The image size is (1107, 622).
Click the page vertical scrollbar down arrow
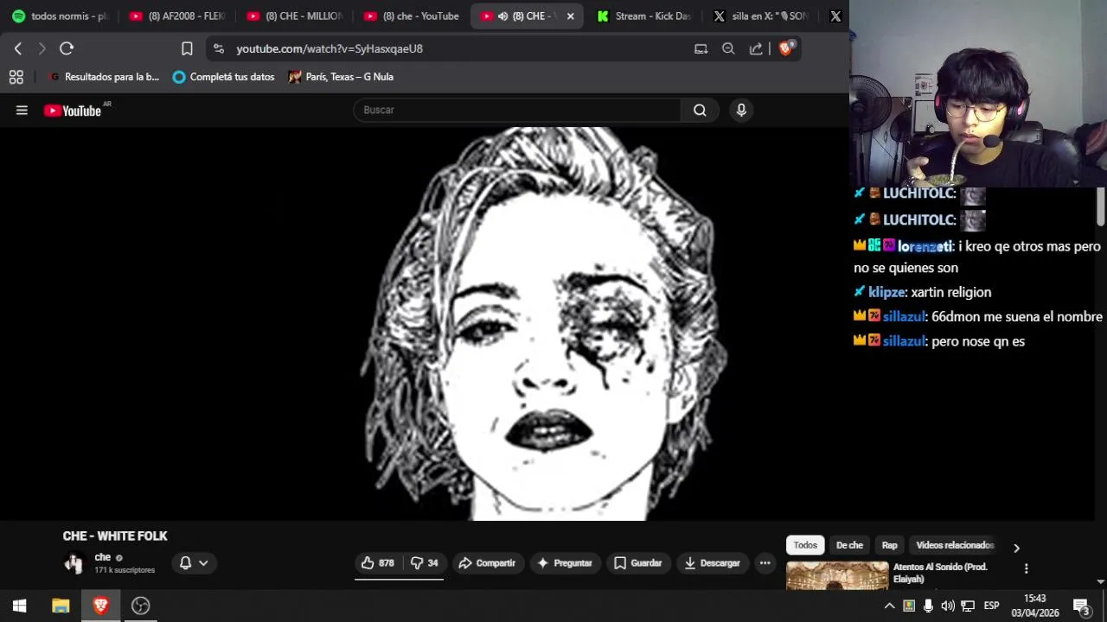point(1101,582)
